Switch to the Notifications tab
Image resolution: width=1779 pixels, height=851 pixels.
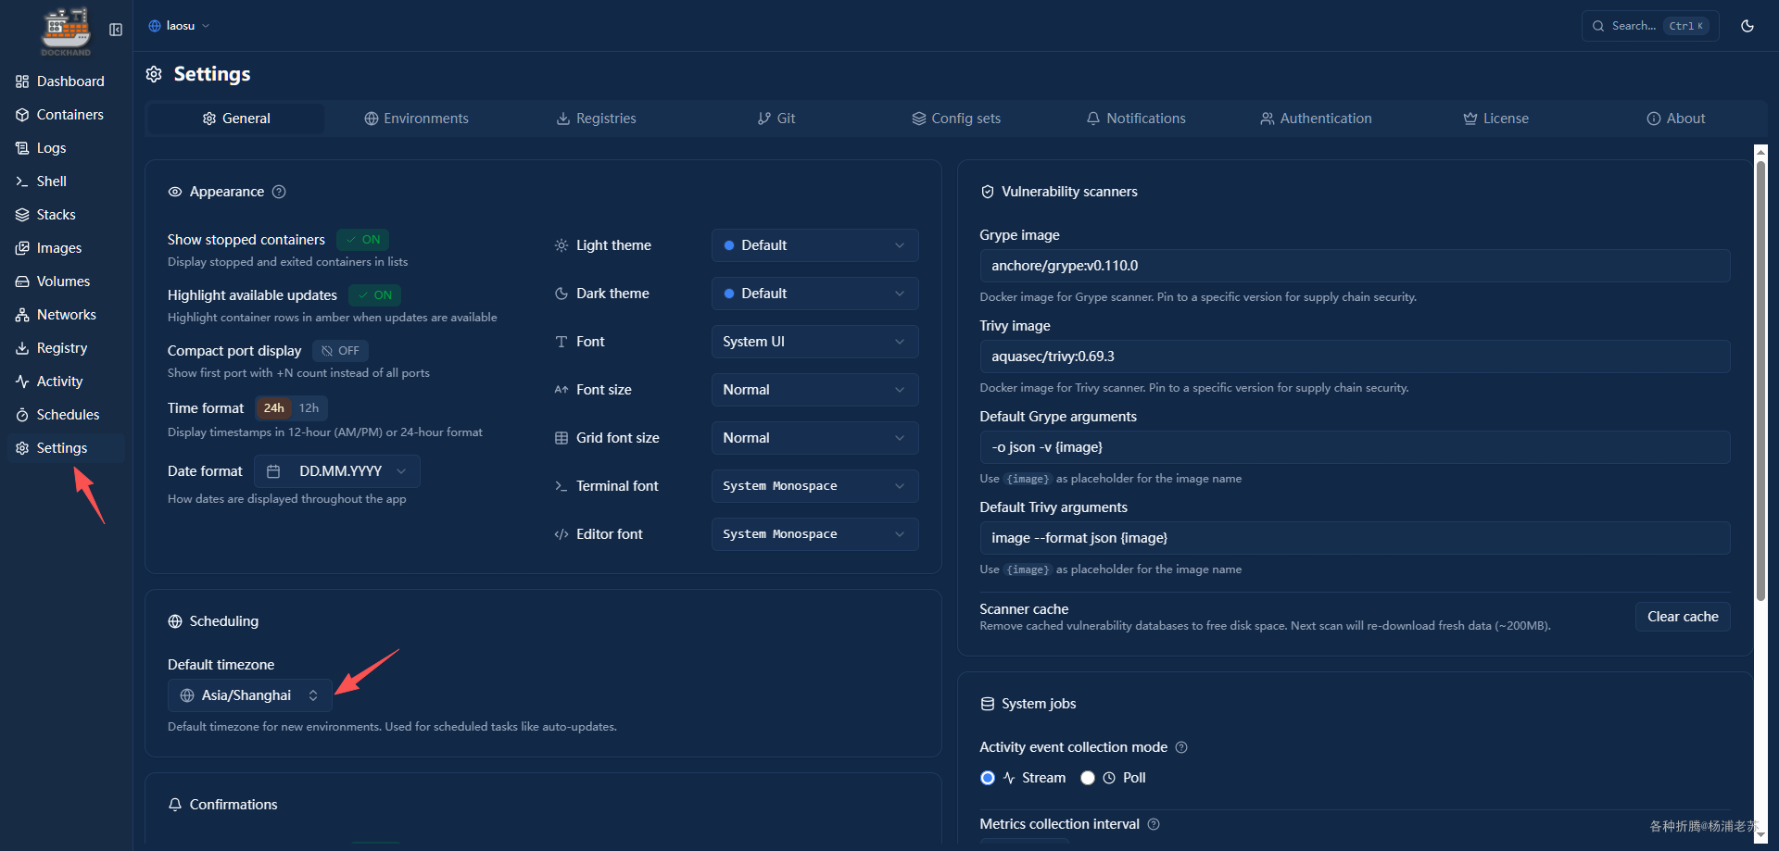pyautogui.click(x=1136, y=119)
